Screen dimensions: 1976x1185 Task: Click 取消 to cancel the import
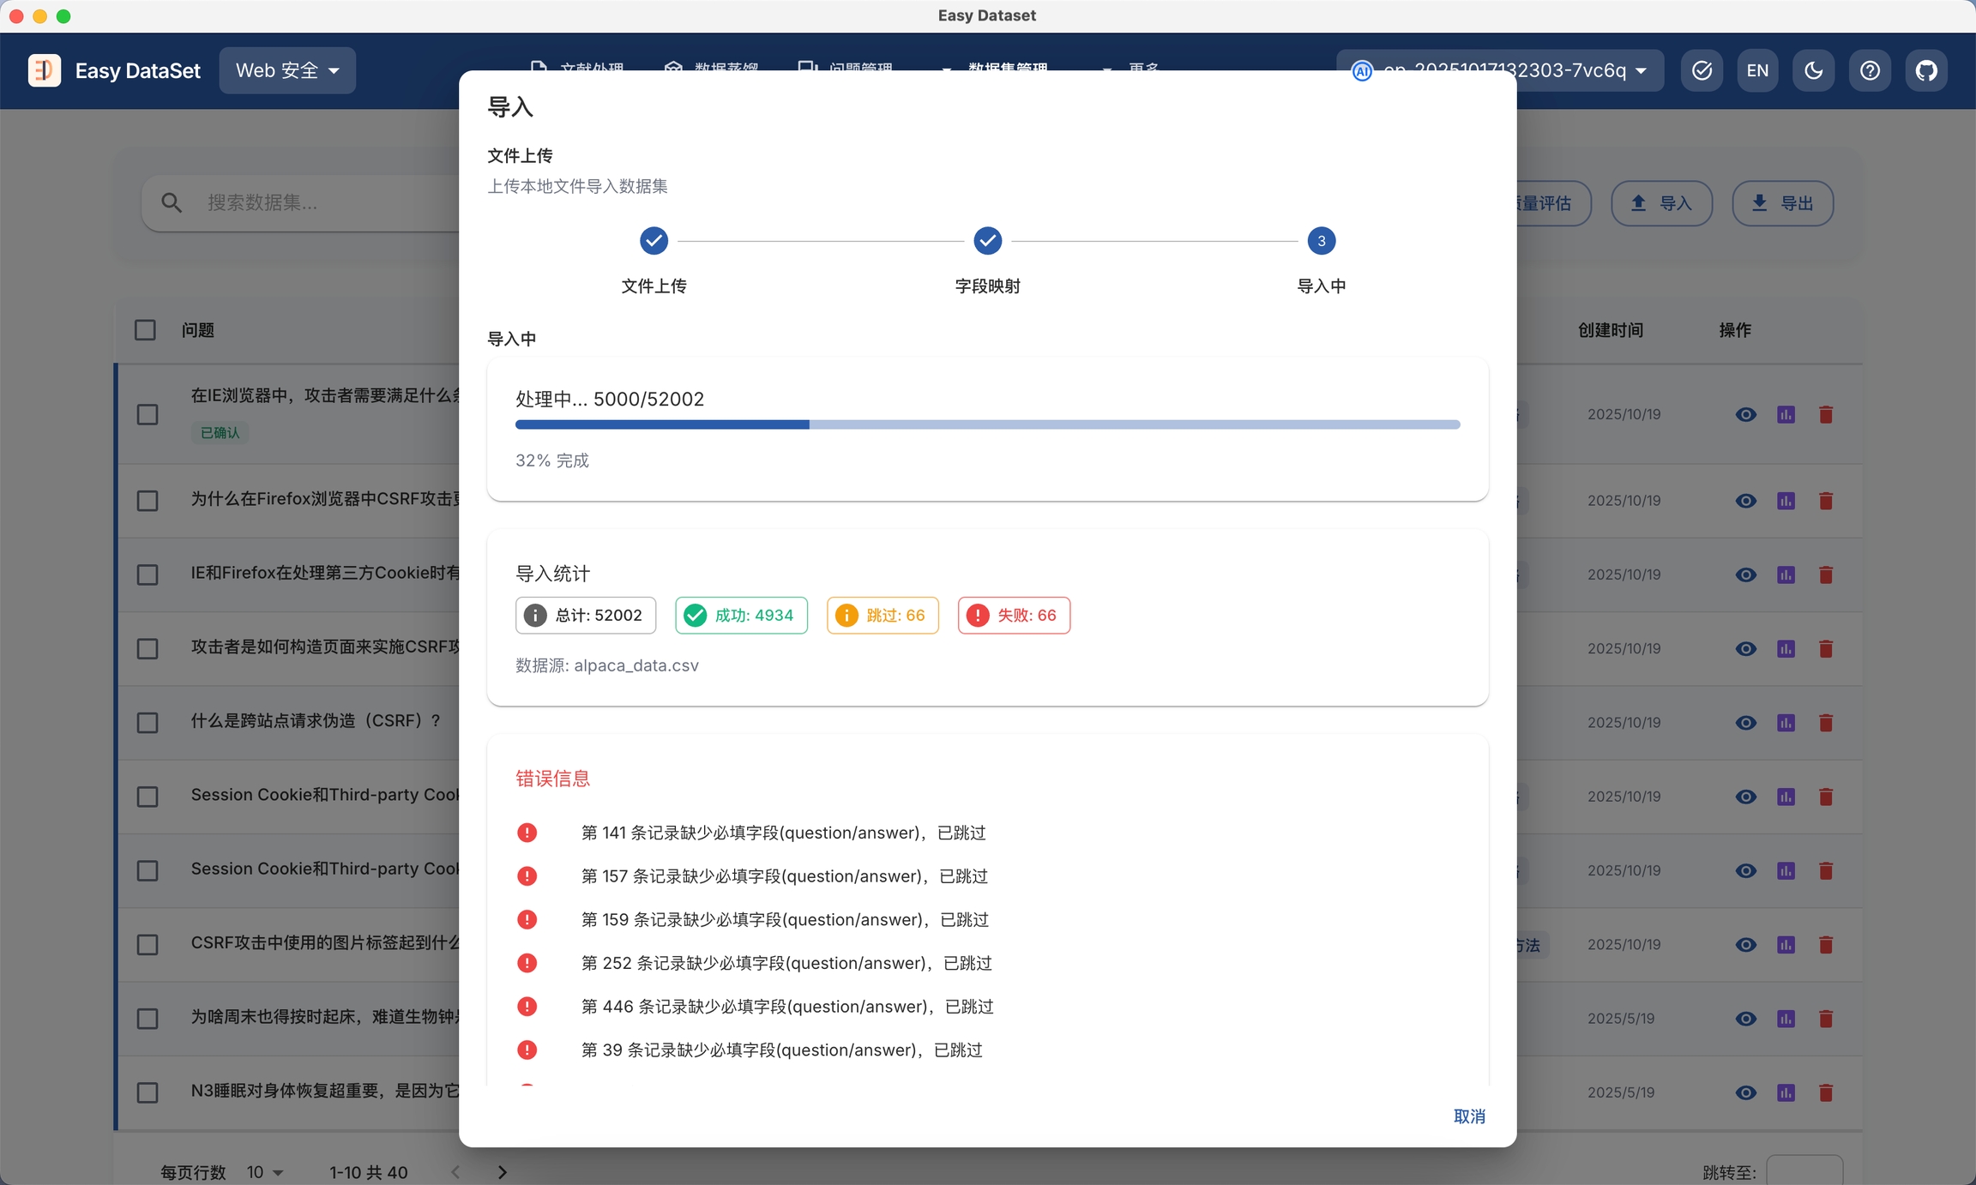(1469, 1116)
